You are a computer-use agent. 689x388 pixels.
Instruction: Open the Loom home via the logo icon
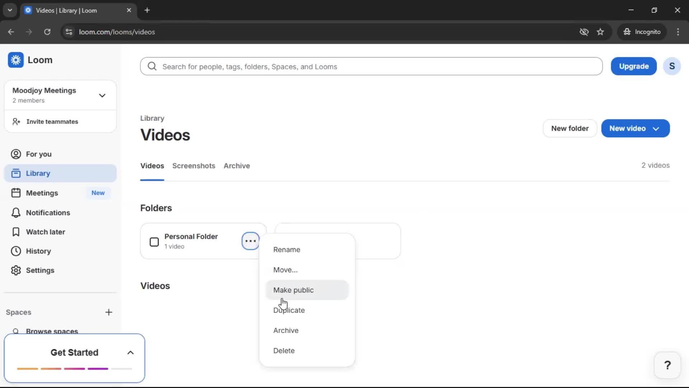click(x=16, y=60)
